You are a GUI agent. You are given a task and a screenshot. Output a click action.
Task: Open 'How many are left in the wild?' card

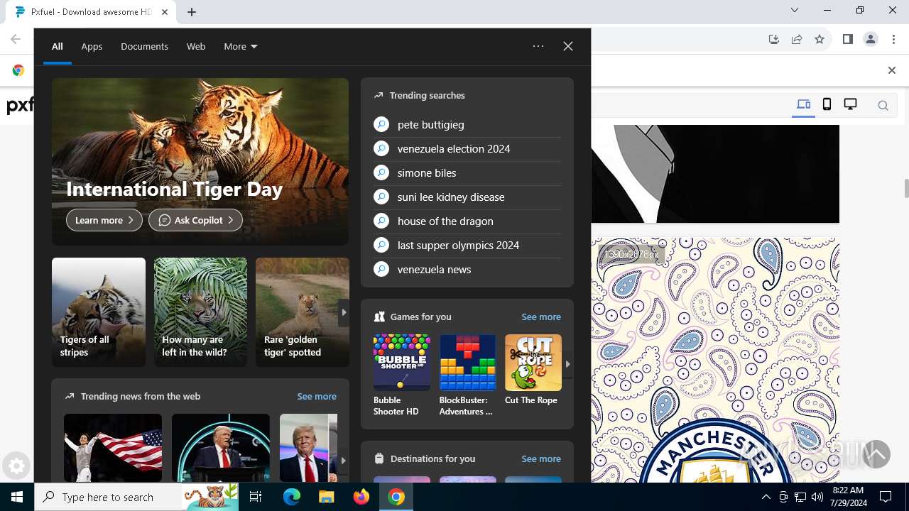[x=201, y=312]
